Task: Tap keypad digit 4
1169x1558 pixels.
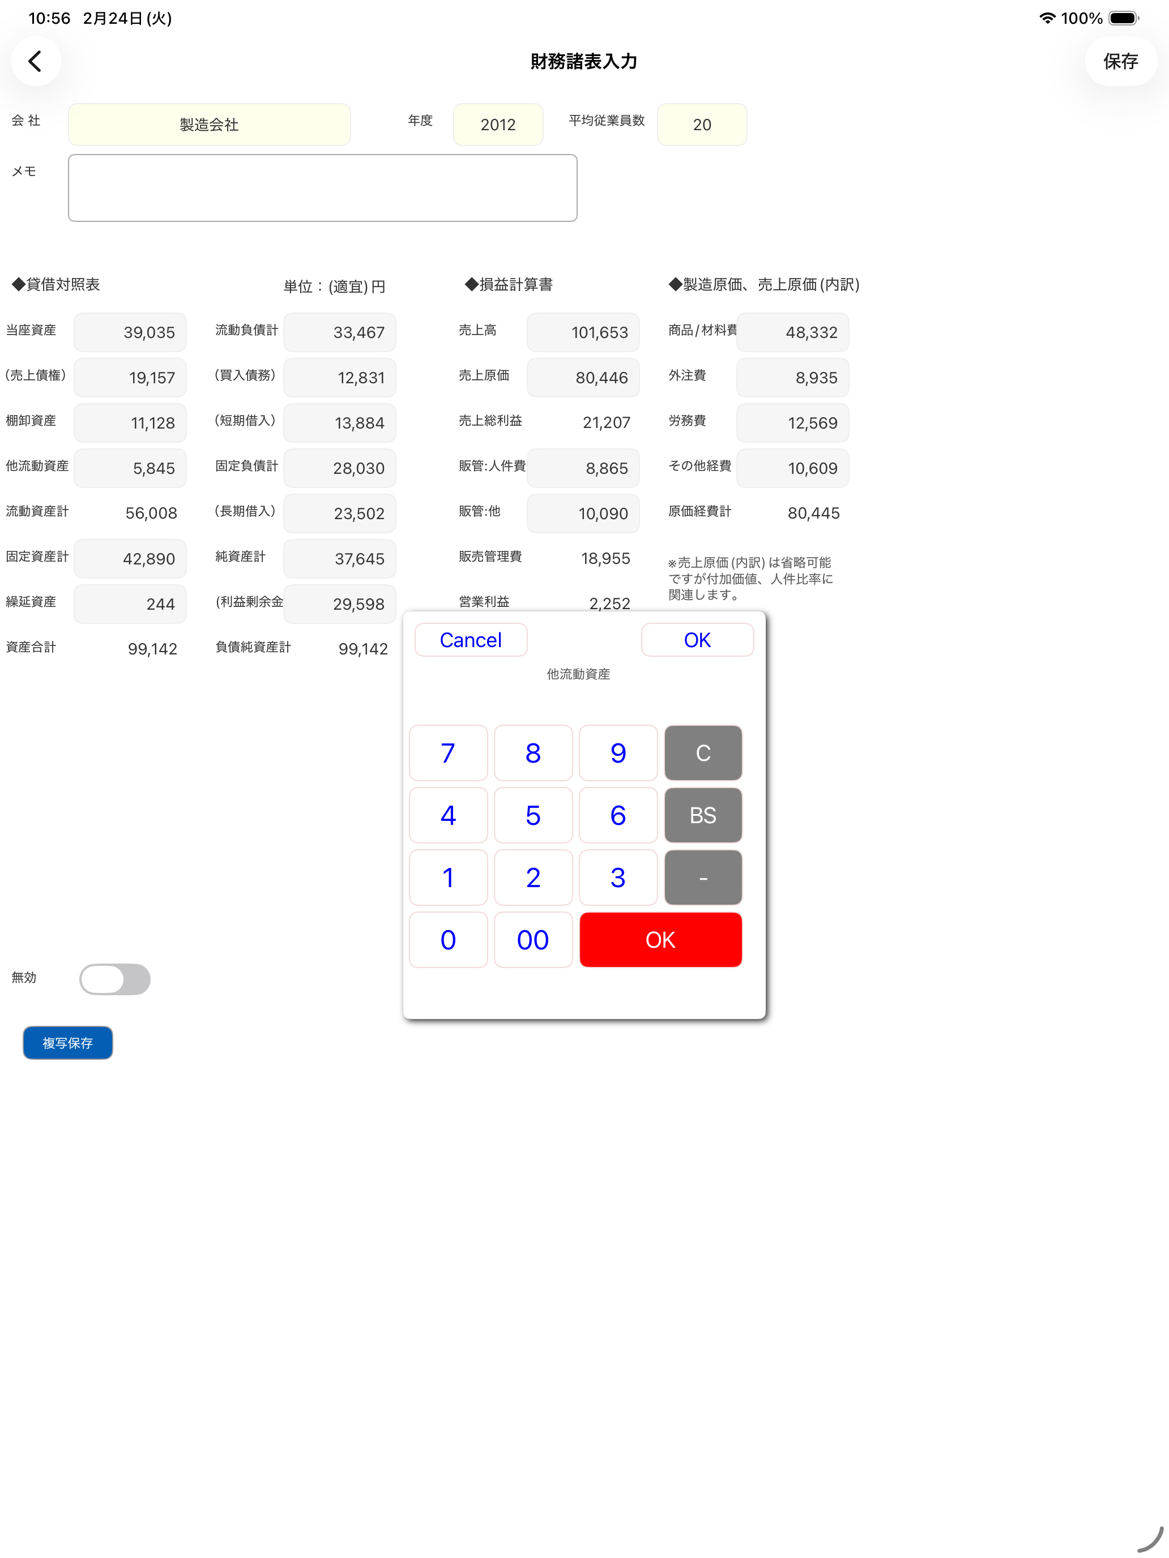Action: click(x=448, y=815)
